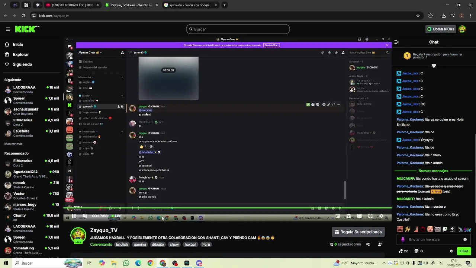
Task: Switch to grimaldo Google search tab
Action: [190, 5]
